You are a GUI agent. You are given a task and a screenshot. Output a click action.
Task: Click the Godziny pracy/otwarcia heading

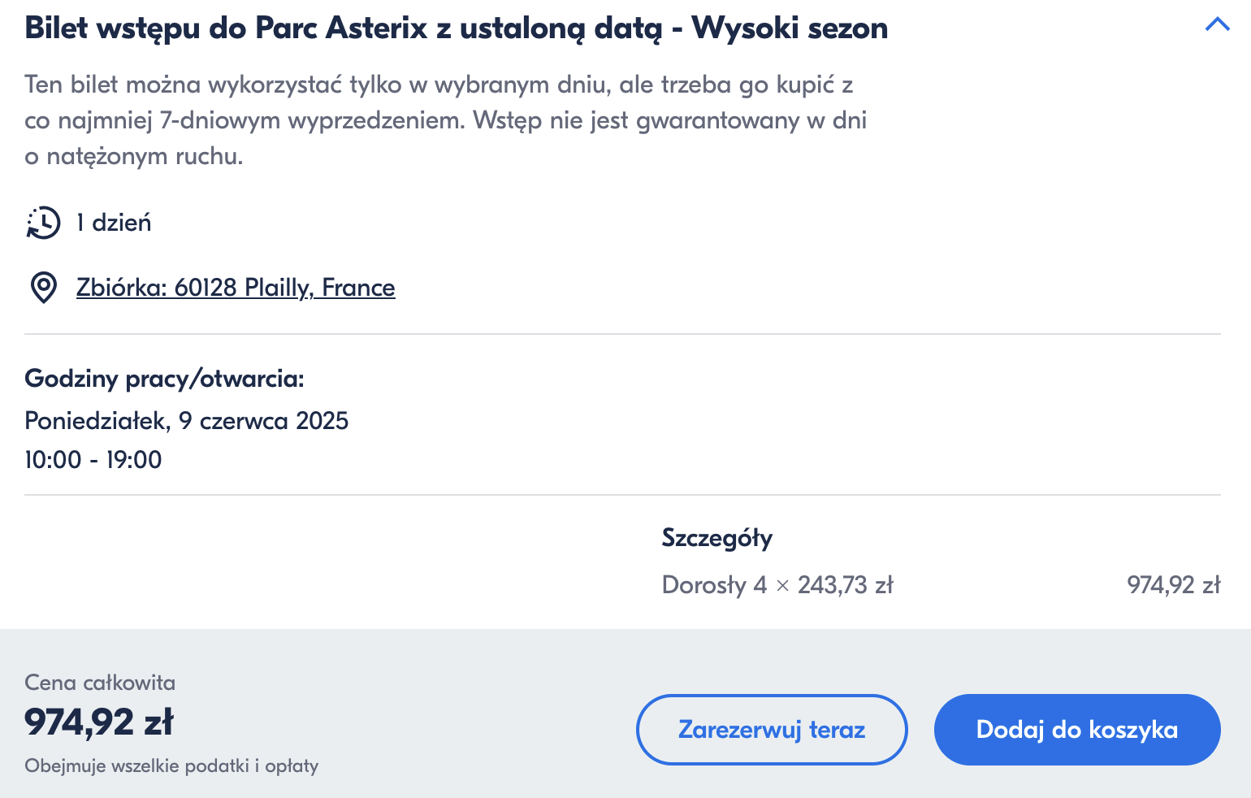pyautogui.click(x=164, y=379)
